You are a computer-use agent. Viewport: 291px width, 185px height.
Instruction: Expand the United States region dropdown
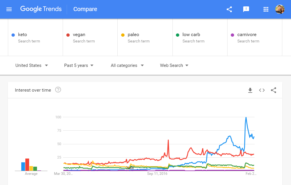pos(32,65)
